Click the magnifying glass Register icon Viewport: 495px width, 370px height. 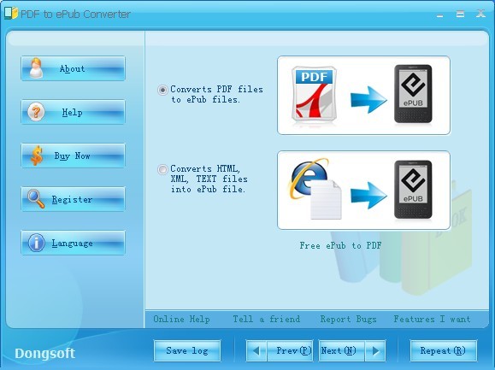[x=36, y=199]
